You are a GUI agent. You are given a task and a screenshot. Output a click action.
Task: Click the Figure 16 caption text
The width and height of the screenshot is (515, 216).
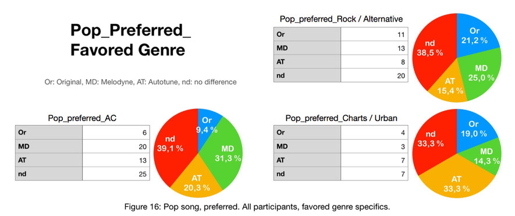point(257,207)
